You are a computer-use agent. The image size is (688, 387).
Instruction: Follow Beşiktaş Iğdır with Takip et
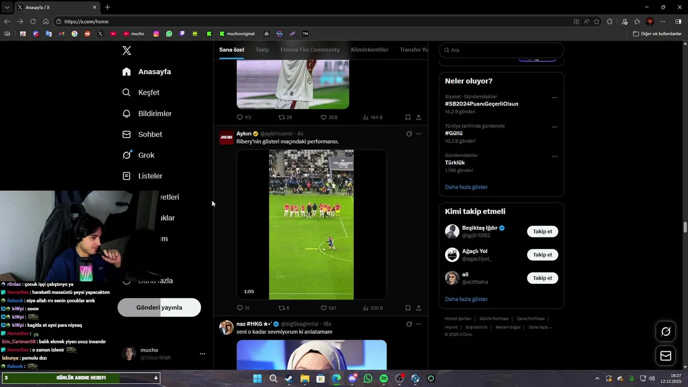coord(542,232)
